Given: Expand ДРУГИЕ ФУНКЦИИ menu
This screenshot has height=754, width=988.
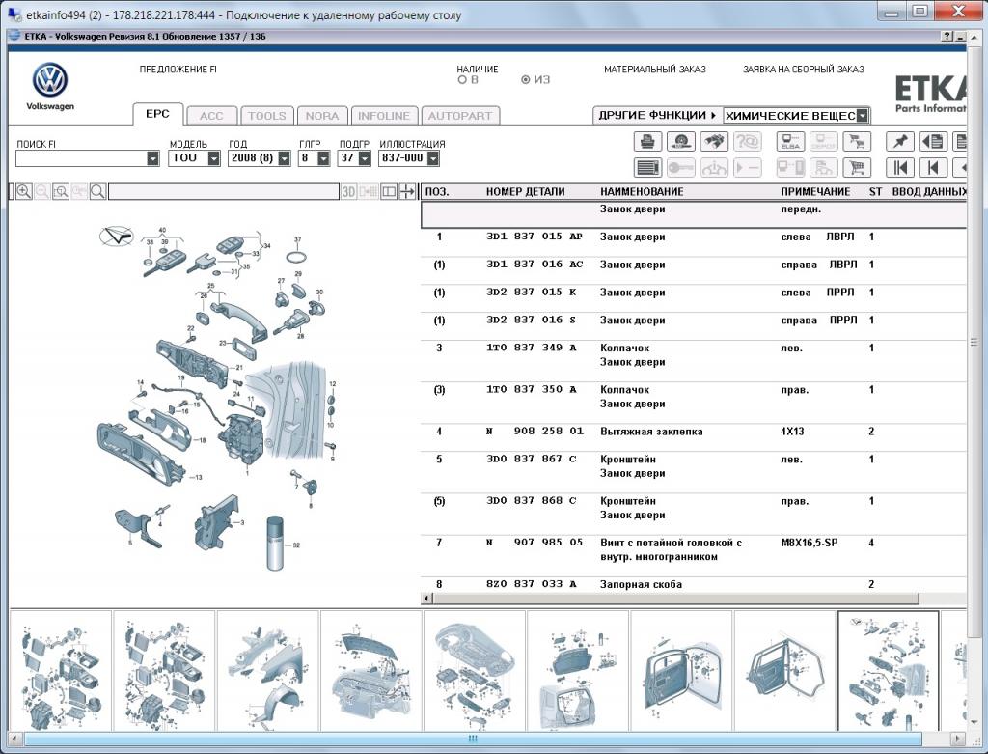Looking at the screenshot, I should point(658,116).
